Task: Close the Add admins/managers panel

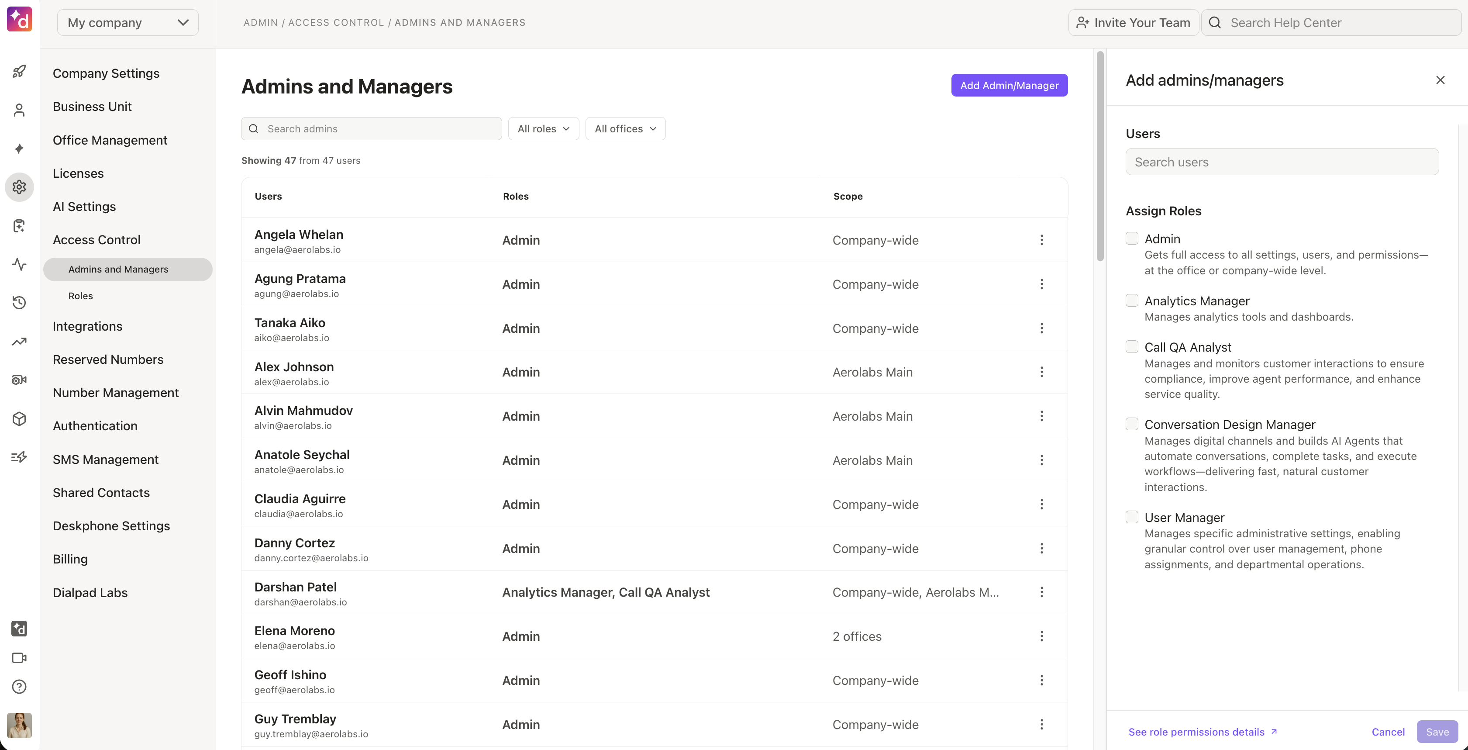Action: (1440, 80)
